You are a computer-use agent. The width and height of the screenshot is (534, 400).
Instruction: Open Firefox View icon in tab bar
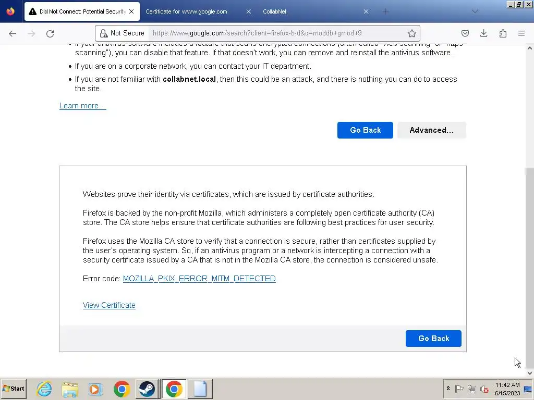point(10,11)
